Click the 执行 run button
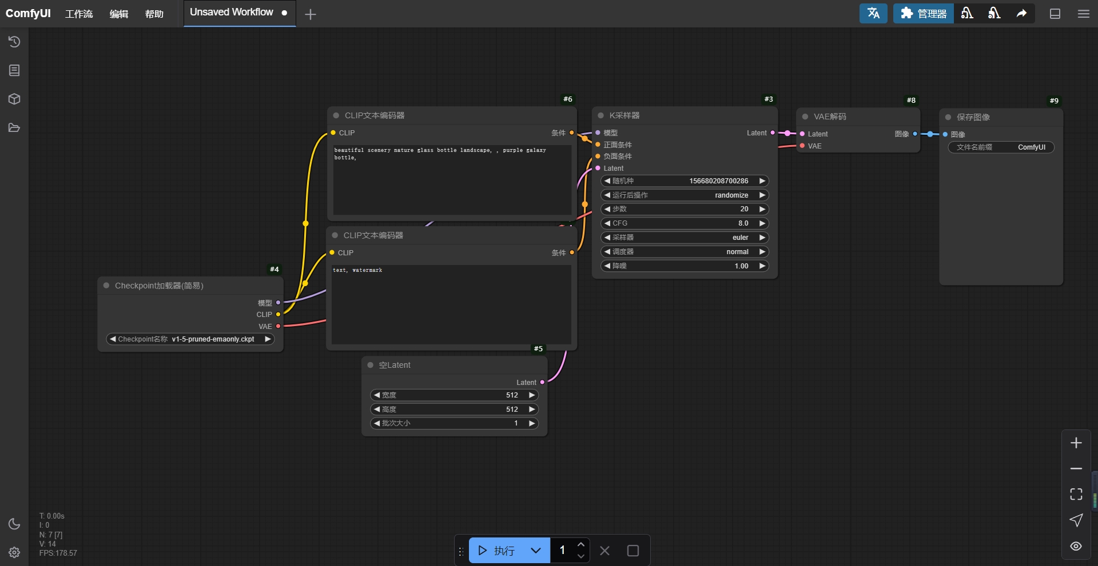Image resolution: width=1098 pixels, height=566 pixels. pyautogui.click(x=496, y=551)
